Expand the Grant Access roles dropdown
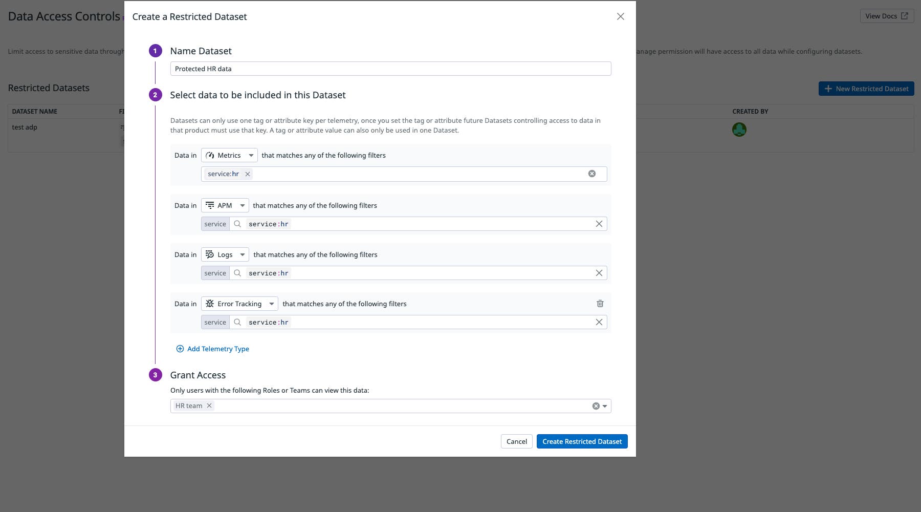 [x=604, y=406]
